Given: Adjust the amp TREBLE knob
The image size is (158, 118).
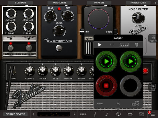Looking at the screenshot, I should coord(42,71).
